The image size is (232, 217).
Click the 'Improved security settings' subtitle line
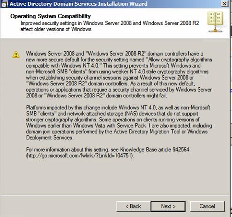point(110,26)
